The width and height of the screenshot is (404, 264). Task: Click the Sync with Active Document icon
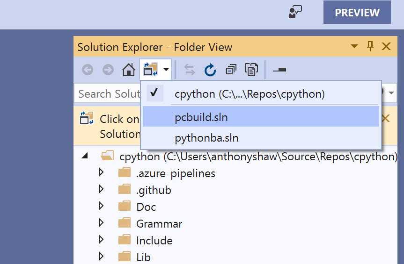click(189, 70)
